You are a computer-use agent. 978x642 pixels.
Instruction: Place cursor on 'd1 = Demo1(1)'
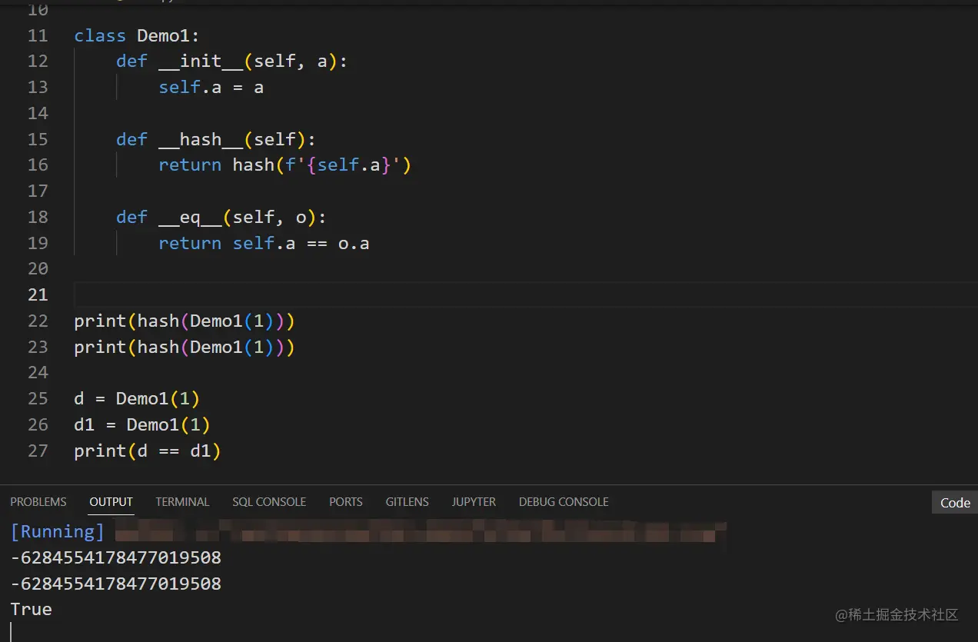(x=142, y=424)
